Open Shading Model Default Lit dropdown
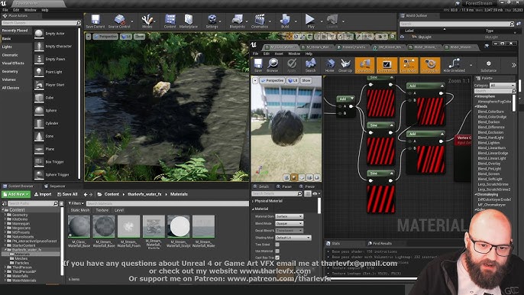The image size is (524, 295). pos(293,238)
